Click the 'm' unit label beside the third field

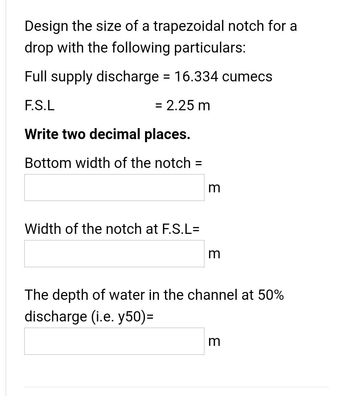coord(214,341)
